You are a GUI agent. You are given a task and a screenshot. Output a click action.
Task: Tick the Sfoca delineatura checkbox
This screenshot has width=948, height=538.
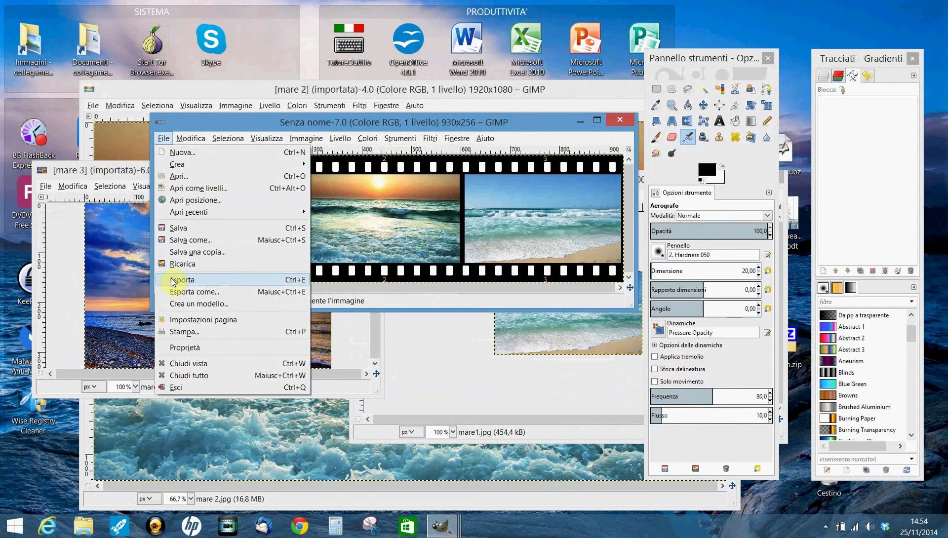tap(655, 369)
